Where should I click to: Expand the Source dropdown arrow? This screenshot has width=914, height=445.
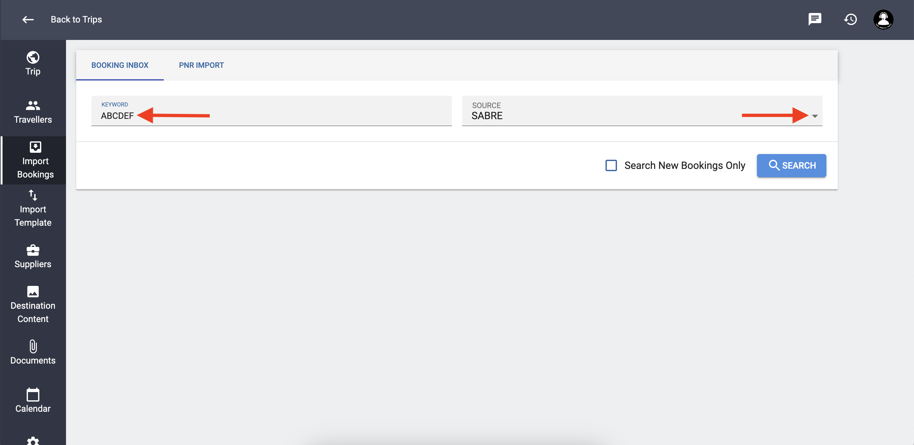click(815, 116)
